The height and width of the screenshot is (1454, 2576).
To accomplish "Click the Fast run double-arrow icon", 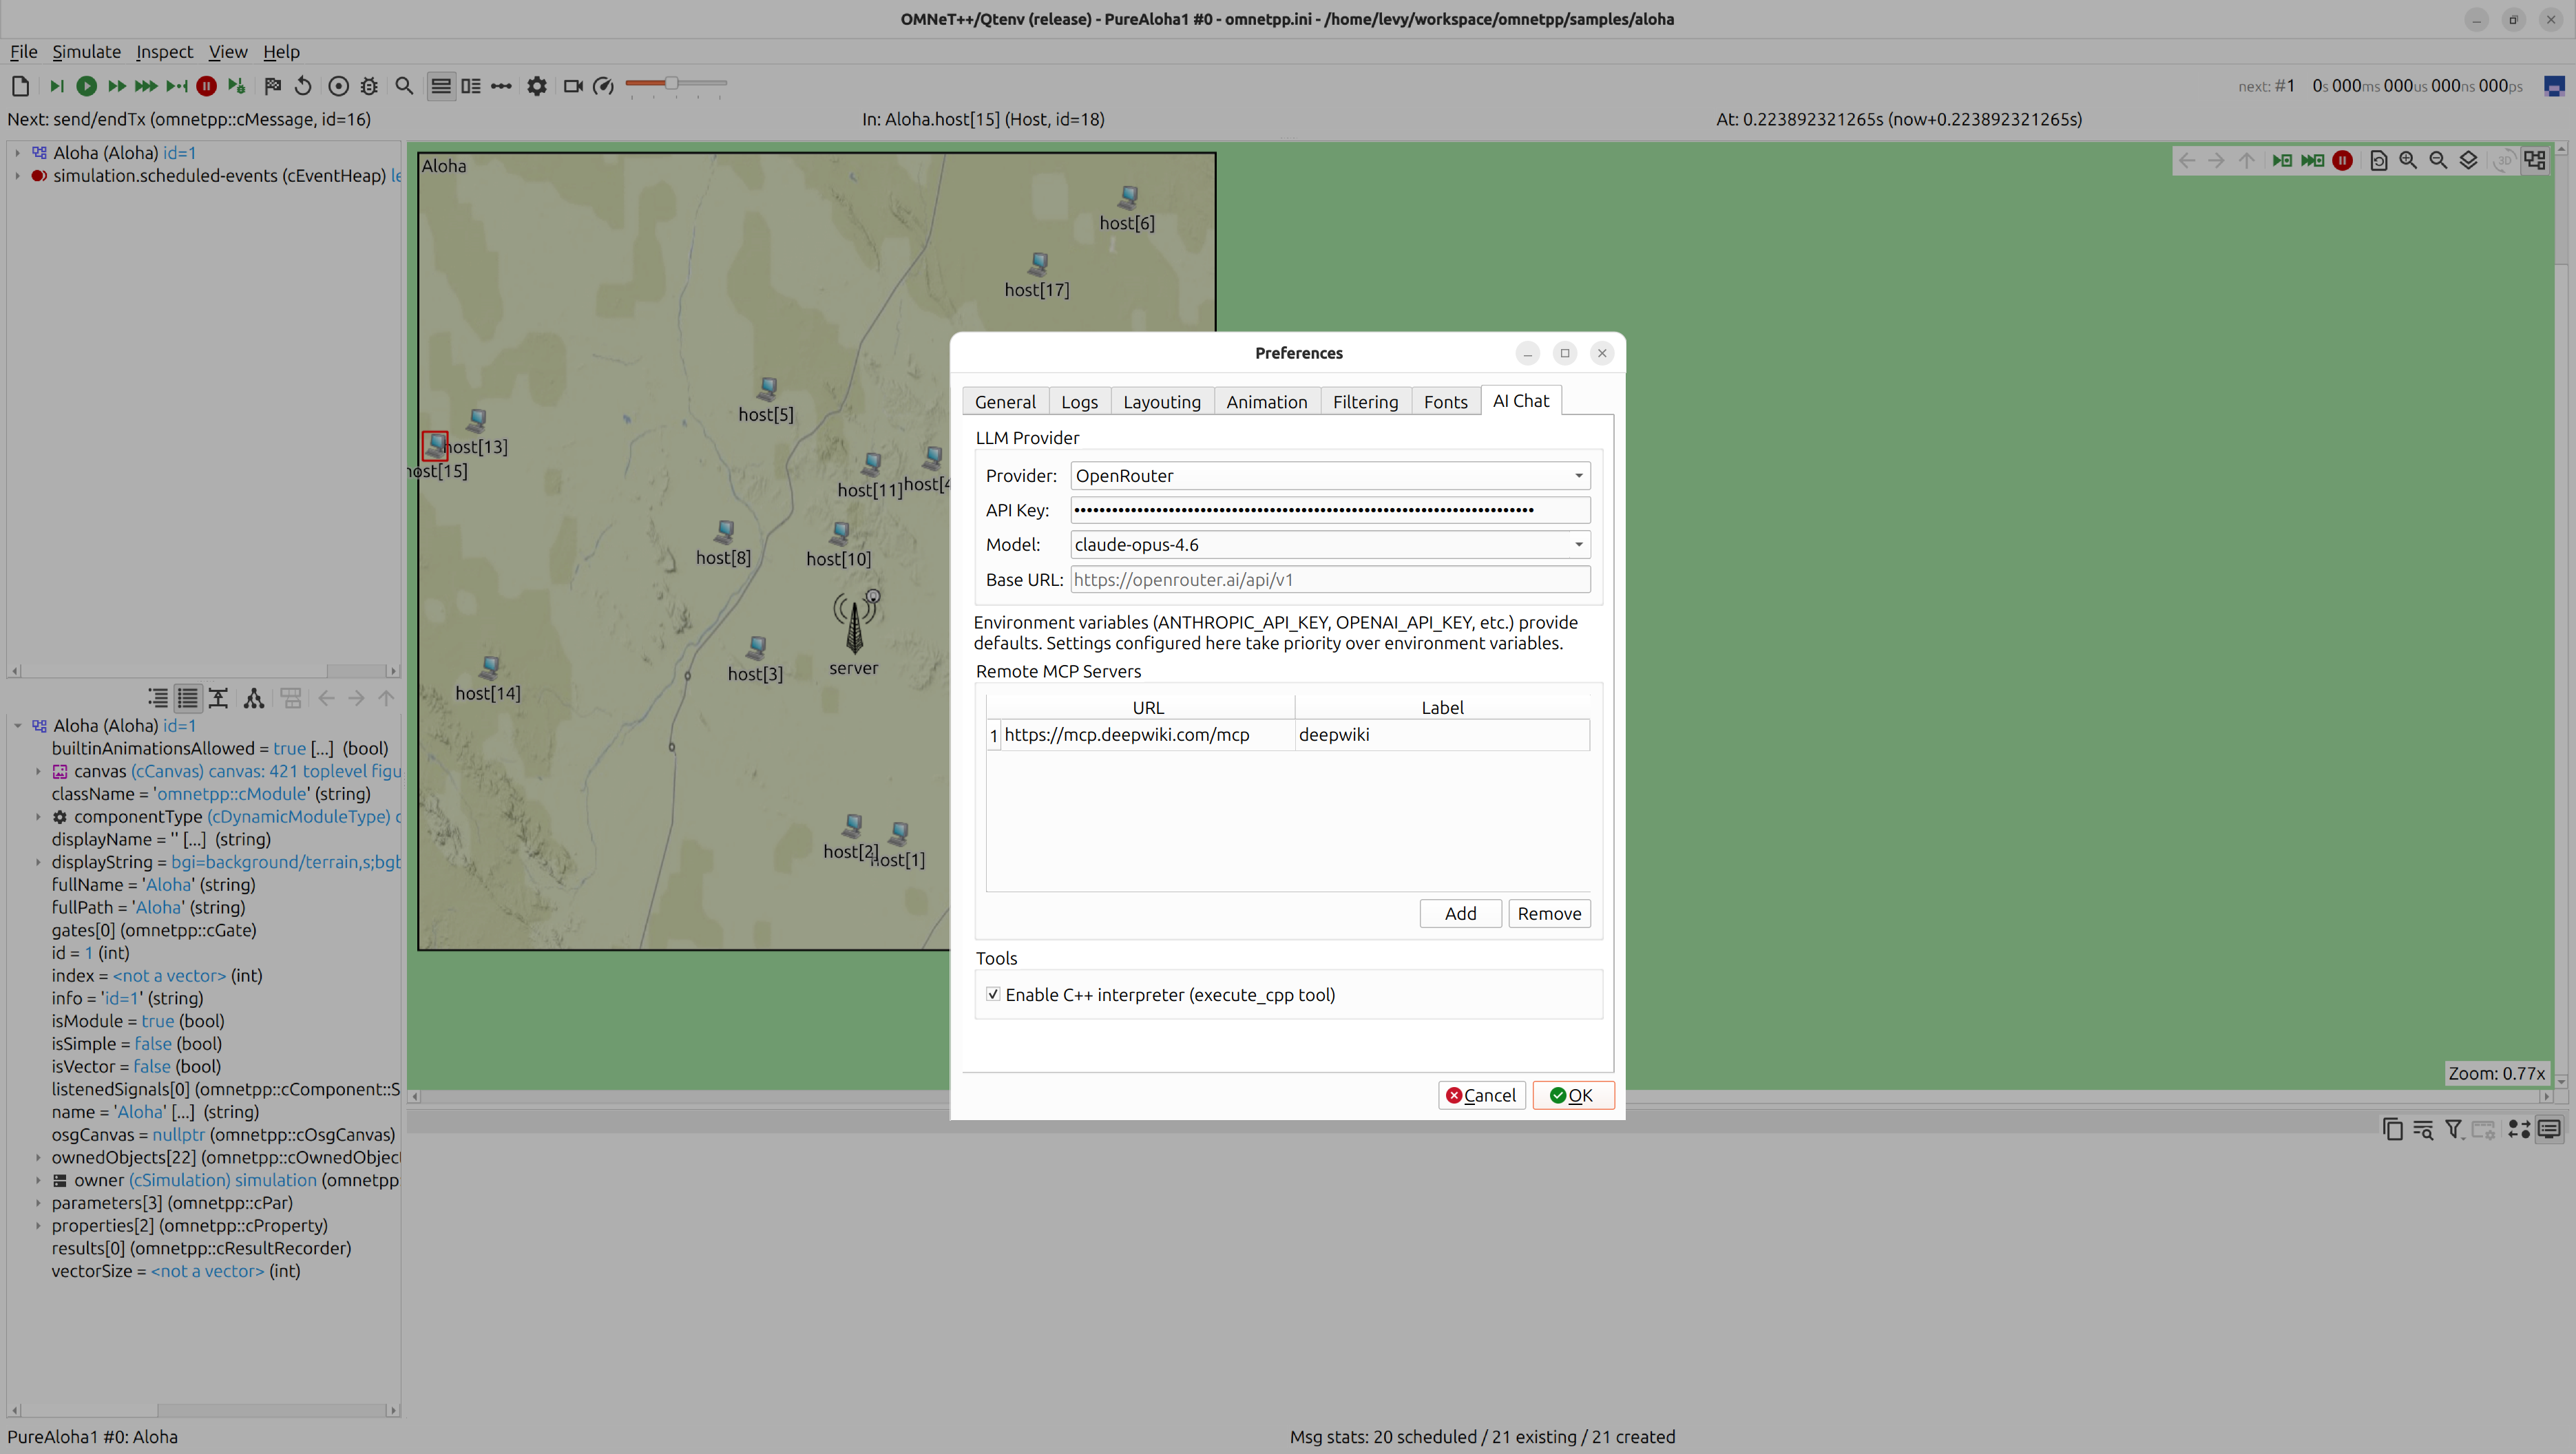I will pyautogui.click(x=117, y=86).
